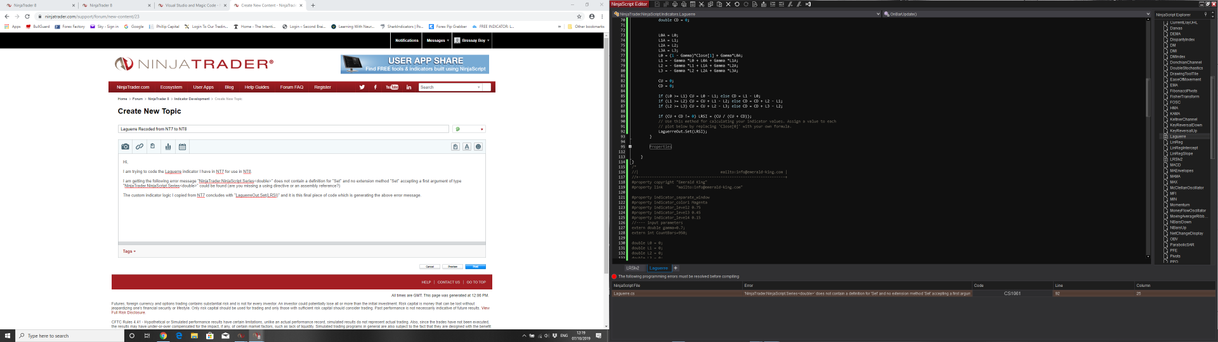Click the Post button
The width and height of the screenshot is (1218, 342).
point(475,267)
